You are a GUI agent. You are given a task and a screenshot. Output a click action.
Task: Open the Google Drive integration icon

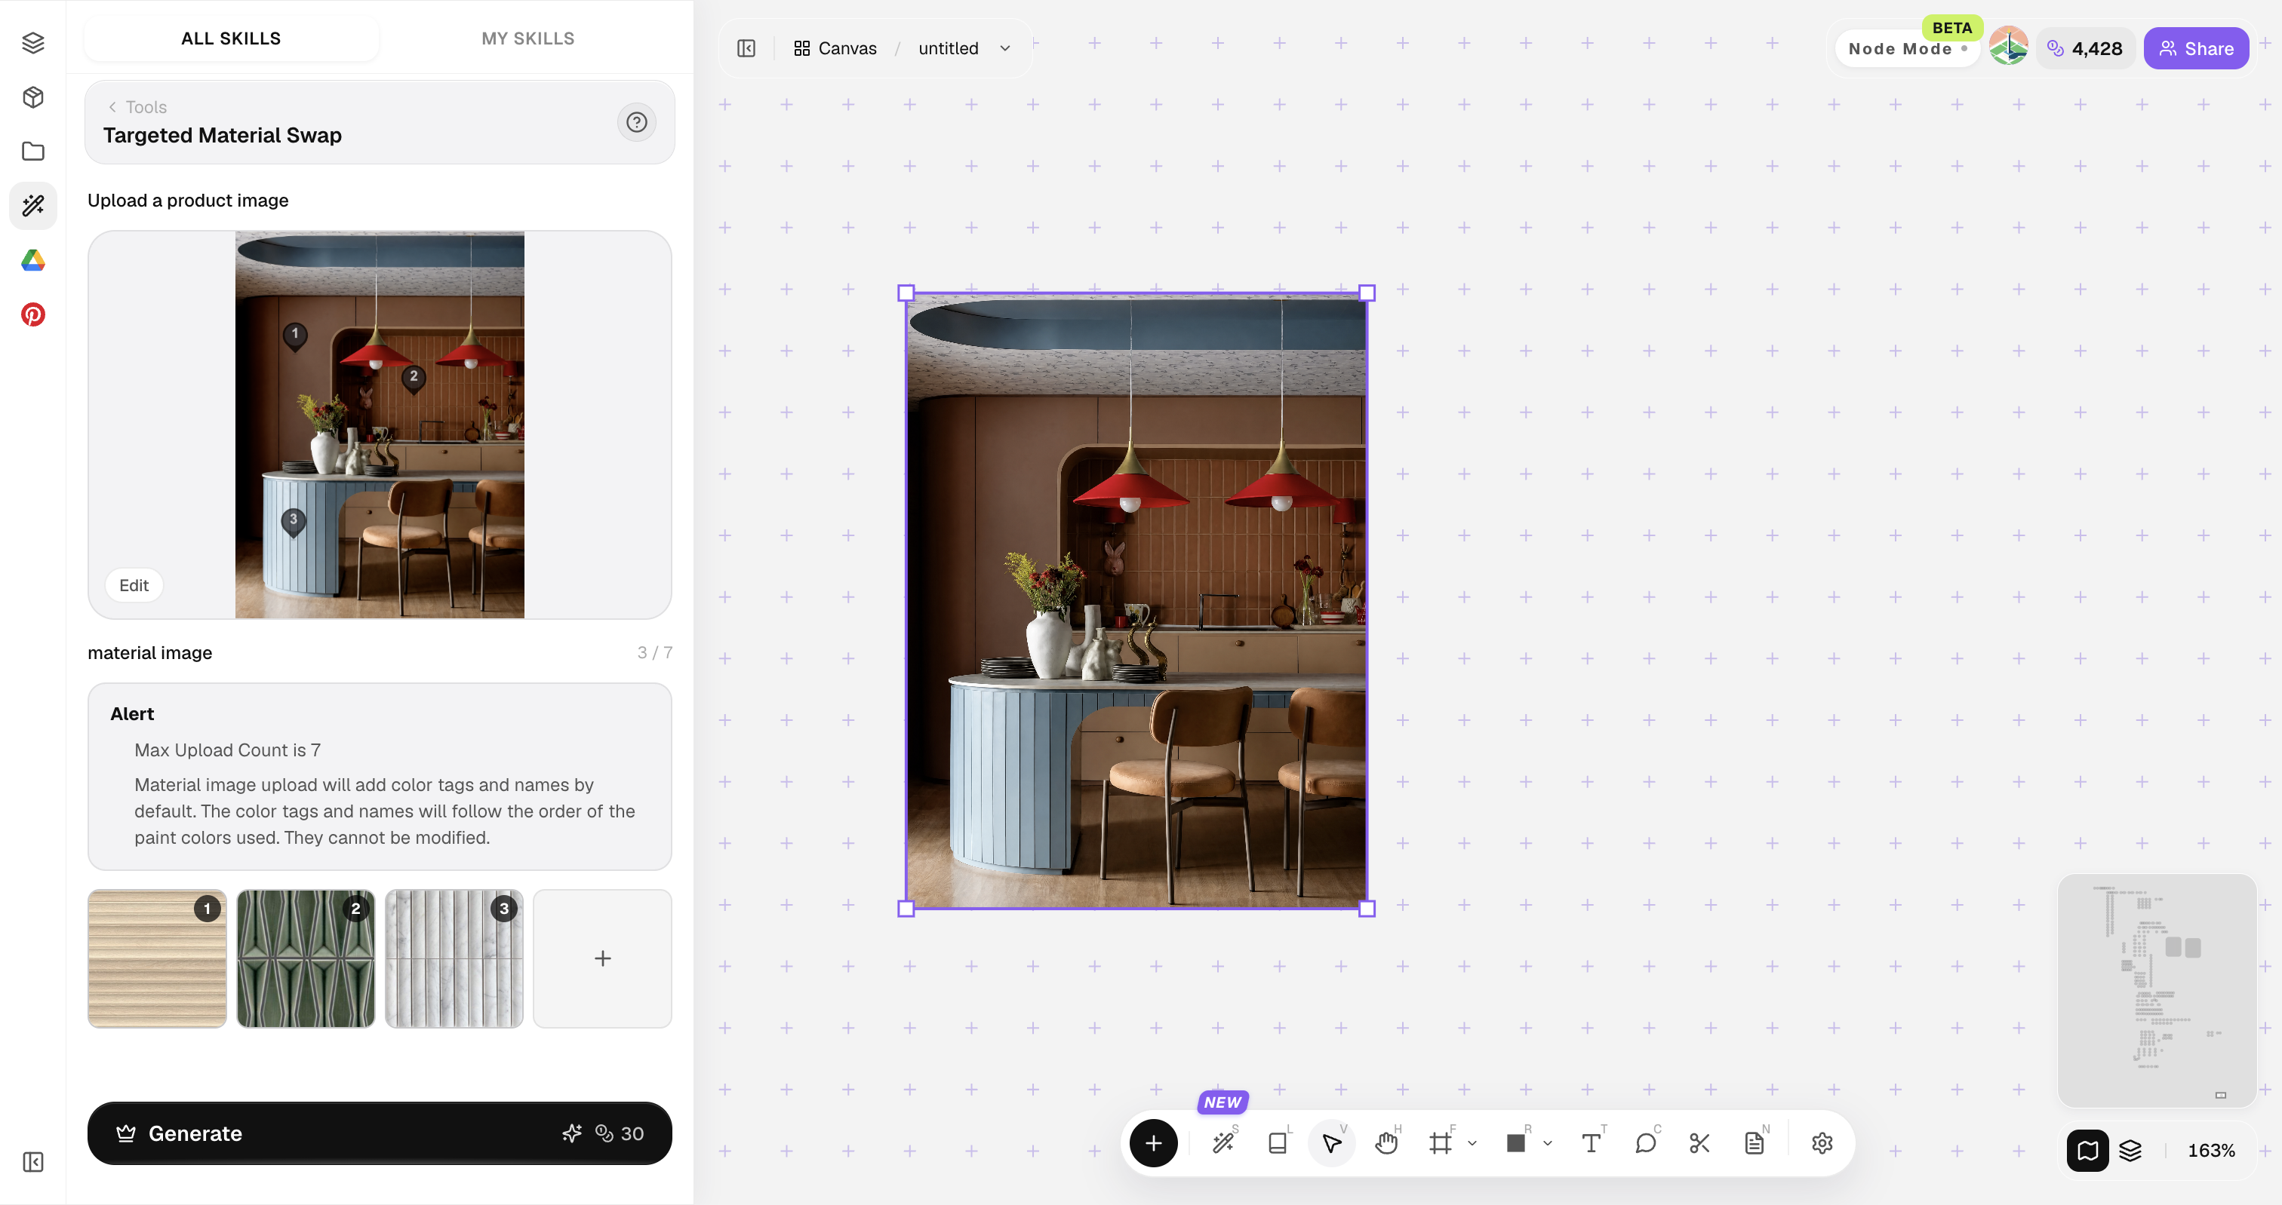(x=32, y=260)
